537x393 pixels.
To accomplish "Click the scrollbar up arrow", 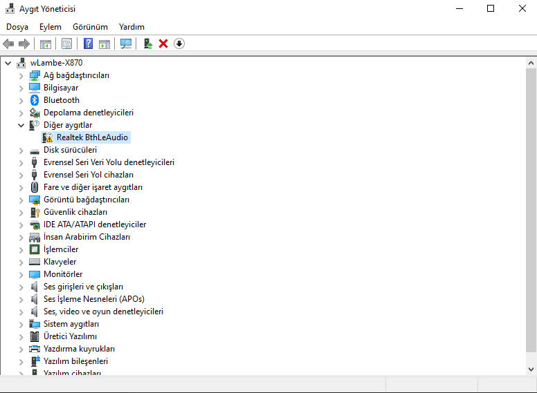I will tap(531, 63).
